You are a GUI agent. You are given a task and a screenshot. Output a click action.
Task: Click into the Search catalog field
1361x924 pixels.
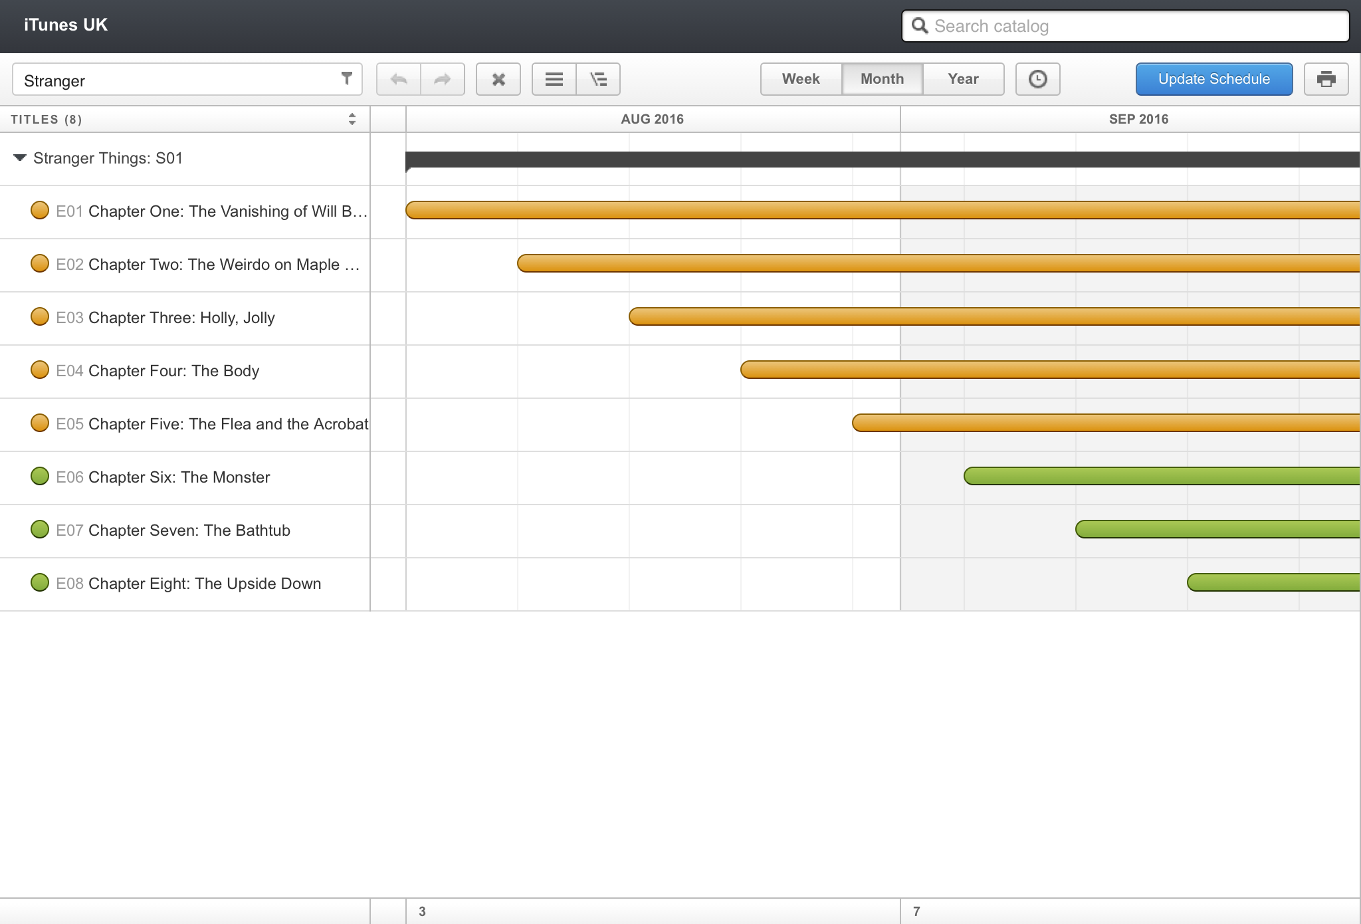point(1130,27)
